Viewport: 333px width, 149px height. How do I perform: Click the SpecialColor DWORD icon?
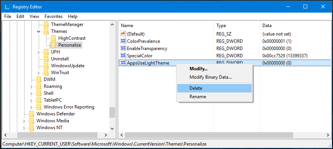[123, 55]
